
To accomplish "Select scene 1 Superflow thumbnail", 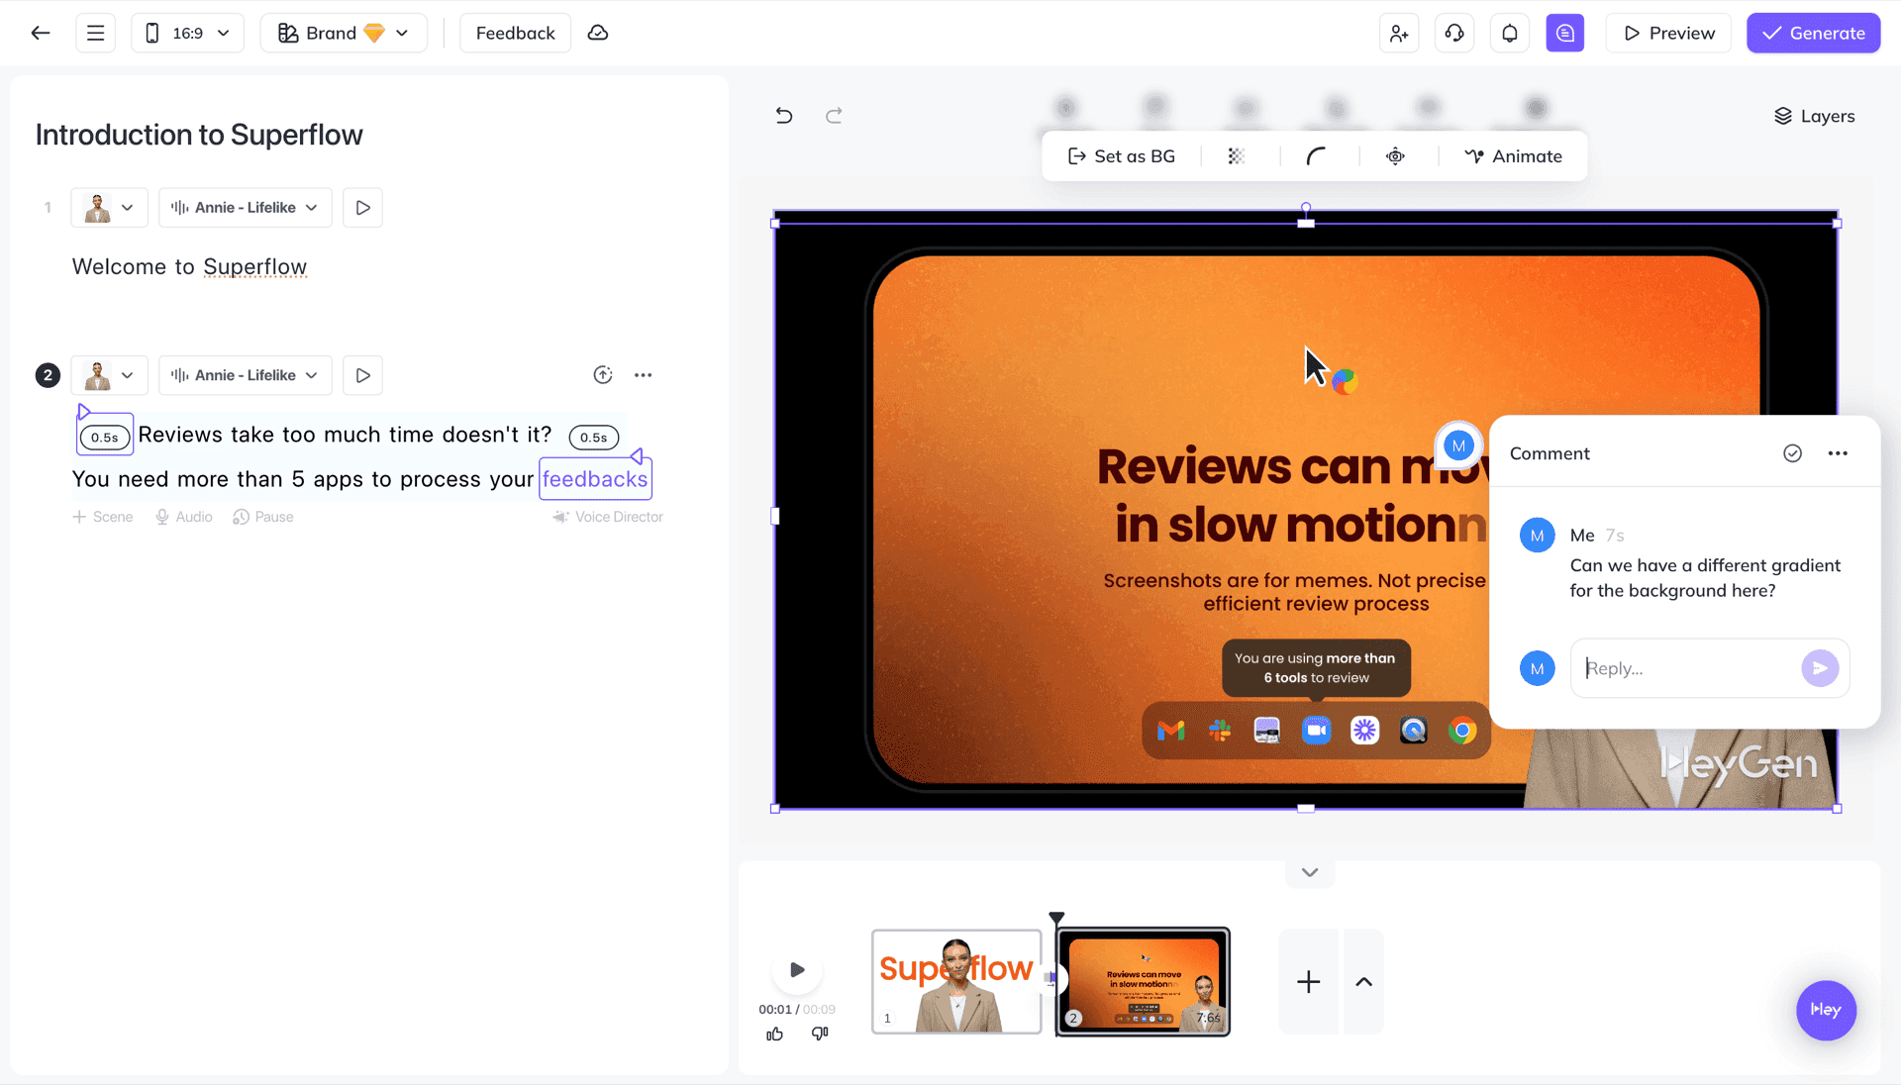I will [x=956, y=981].
